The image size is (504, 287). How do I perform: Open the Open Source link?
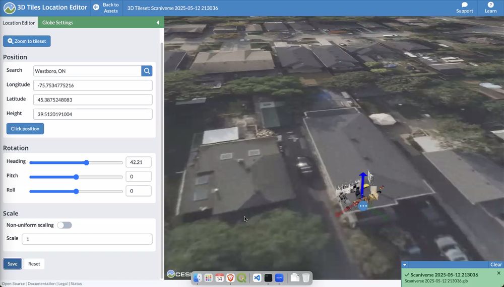pos(14,283)
